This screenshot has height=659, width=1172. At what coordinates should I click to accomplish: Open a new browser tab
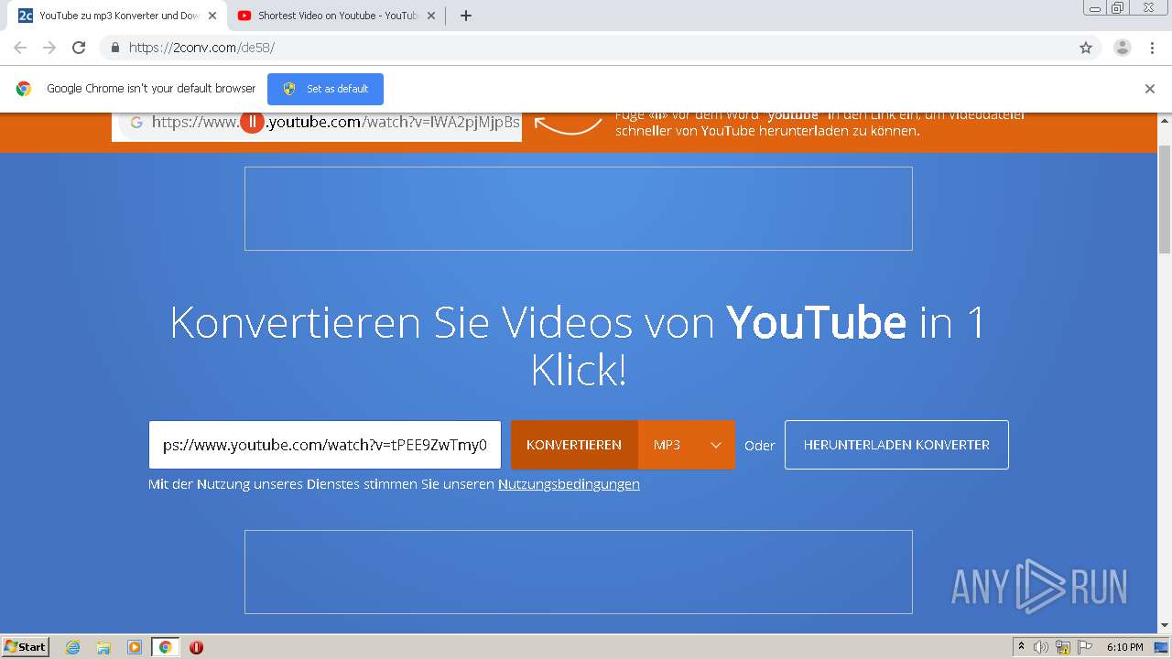coord(465,16)
